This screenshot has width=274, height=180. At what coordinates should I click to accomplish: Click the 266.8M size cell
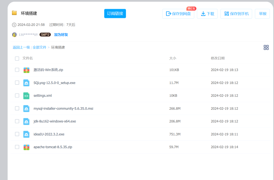click(x=175, y=108)
